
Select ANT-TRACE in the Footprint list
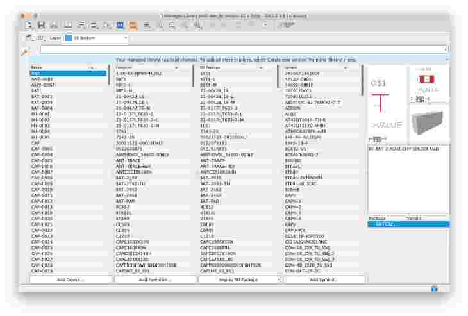click(128, 160)
